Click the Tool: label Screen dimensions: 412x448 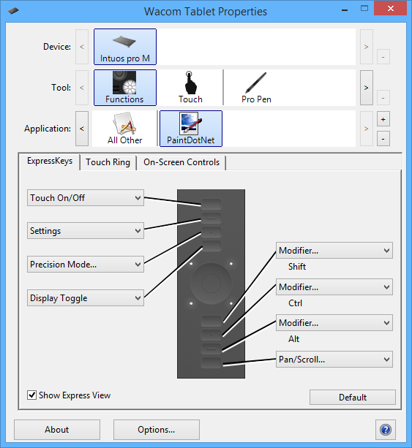pos(61,88)
